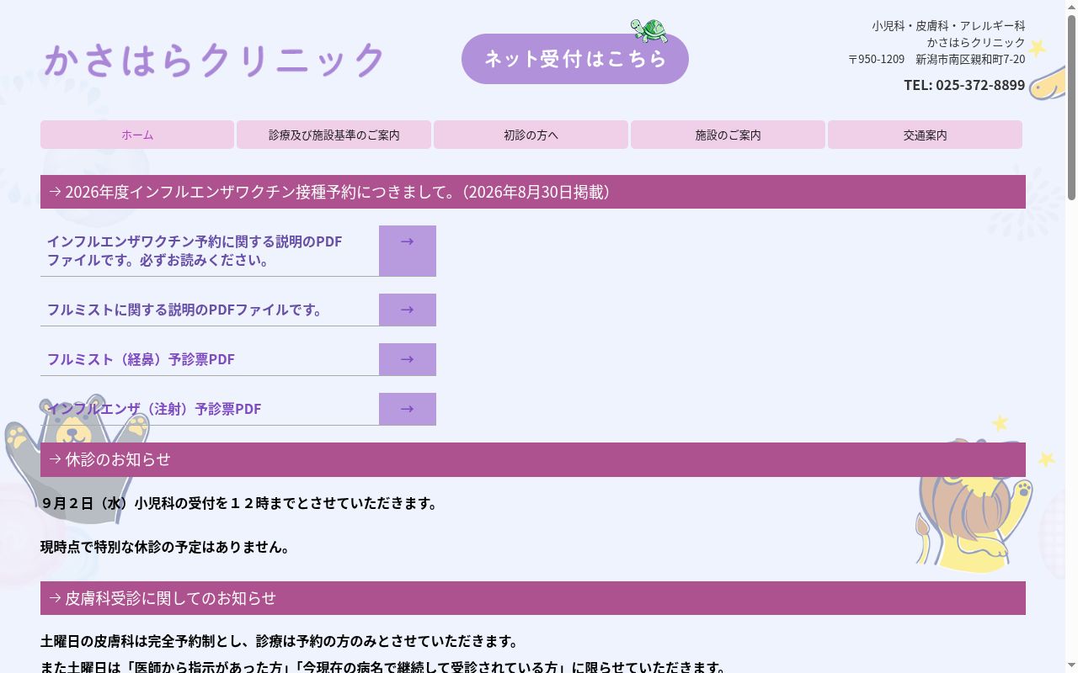This screenshot has height=673, width=1078.
Task: Click the 休診のお知らせ heading
Action: [533, 459]
